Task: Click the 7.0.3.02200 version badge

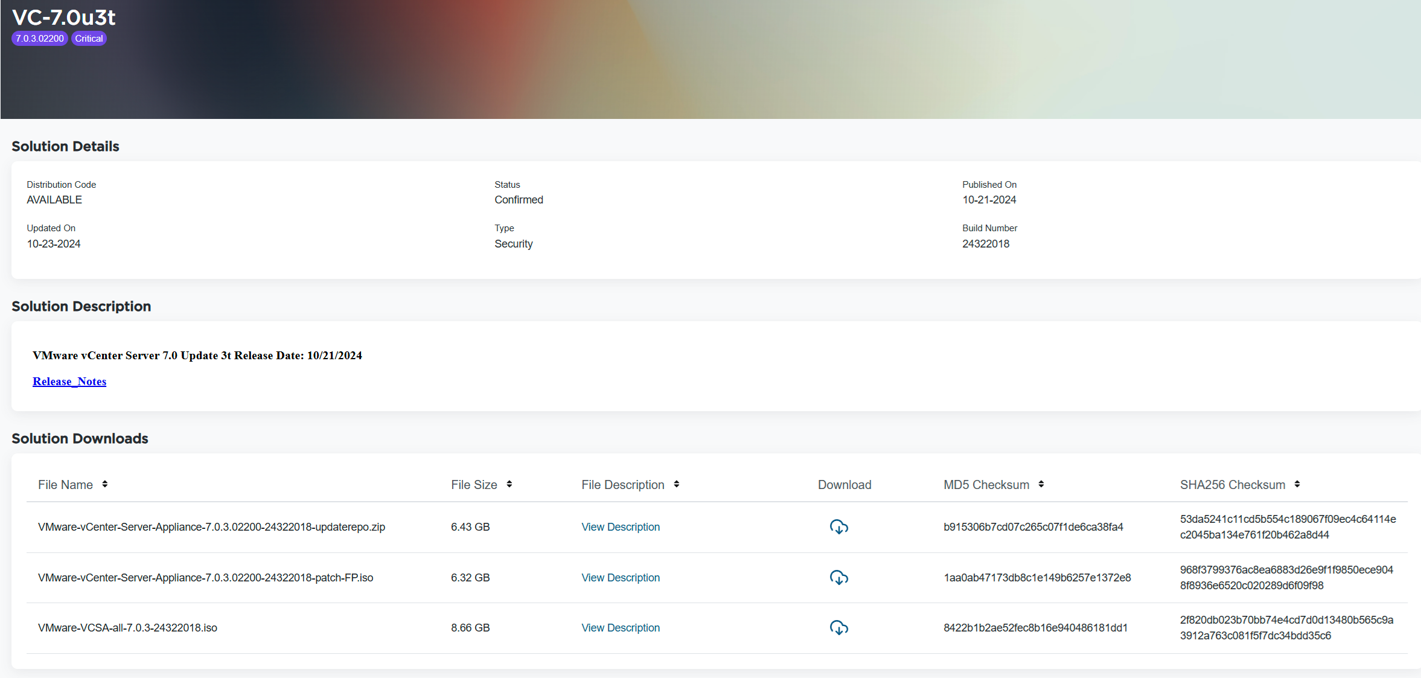Action: (x=40, y=39)
